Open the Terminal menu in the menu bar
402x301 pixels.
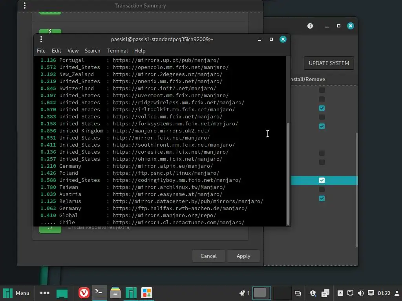tap(117, 51)
